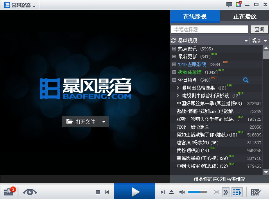Viewport: 269px width, 199px height.
Task: Stop playback with the square button
Action: click(x=98, y=192)
